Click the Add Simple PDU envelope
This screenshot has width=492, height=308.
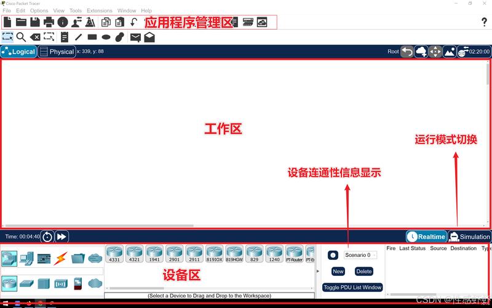[x=135, y=37]
